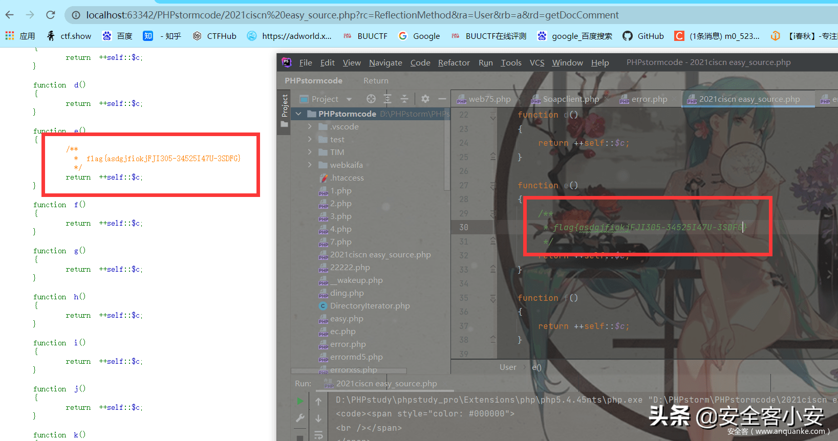
Task: Reload the page with the refresh icon
Action: click(50, 15)
